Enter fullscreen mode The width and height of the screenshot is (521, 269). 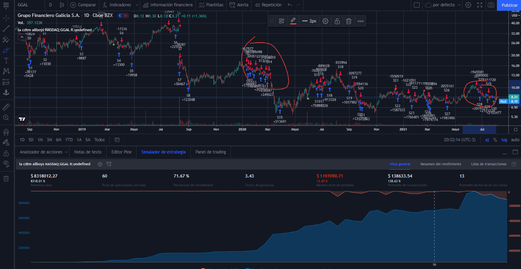point(480,5)
